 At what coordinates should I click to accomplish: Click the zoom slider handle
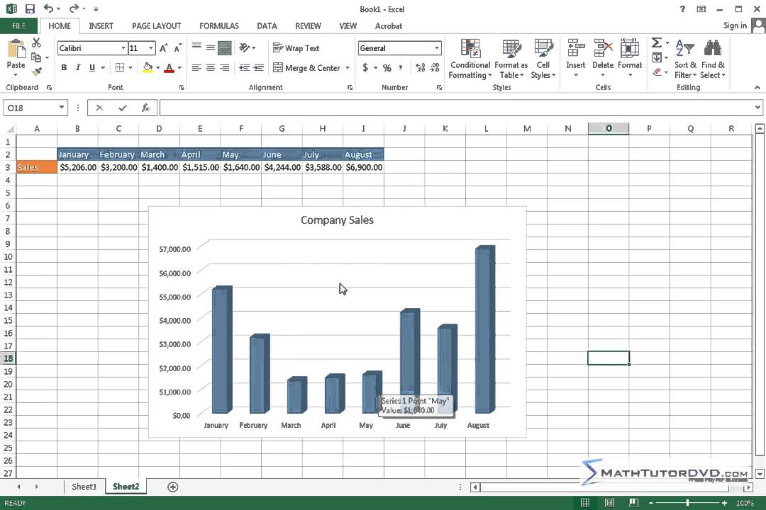[687, 503]
